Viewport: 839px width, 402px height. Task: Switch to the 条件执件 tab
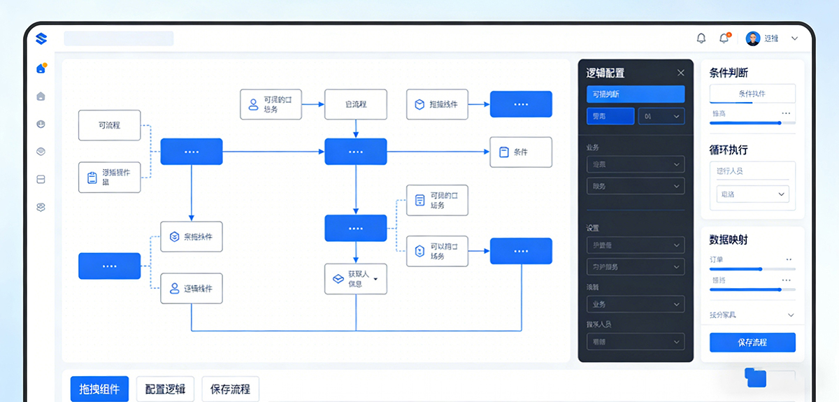[752, 94]
